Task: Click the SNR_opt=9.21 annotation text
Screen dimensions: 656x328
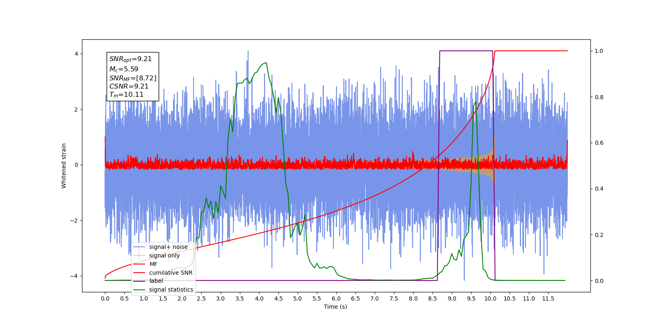Action: click(x=130, y=59)
